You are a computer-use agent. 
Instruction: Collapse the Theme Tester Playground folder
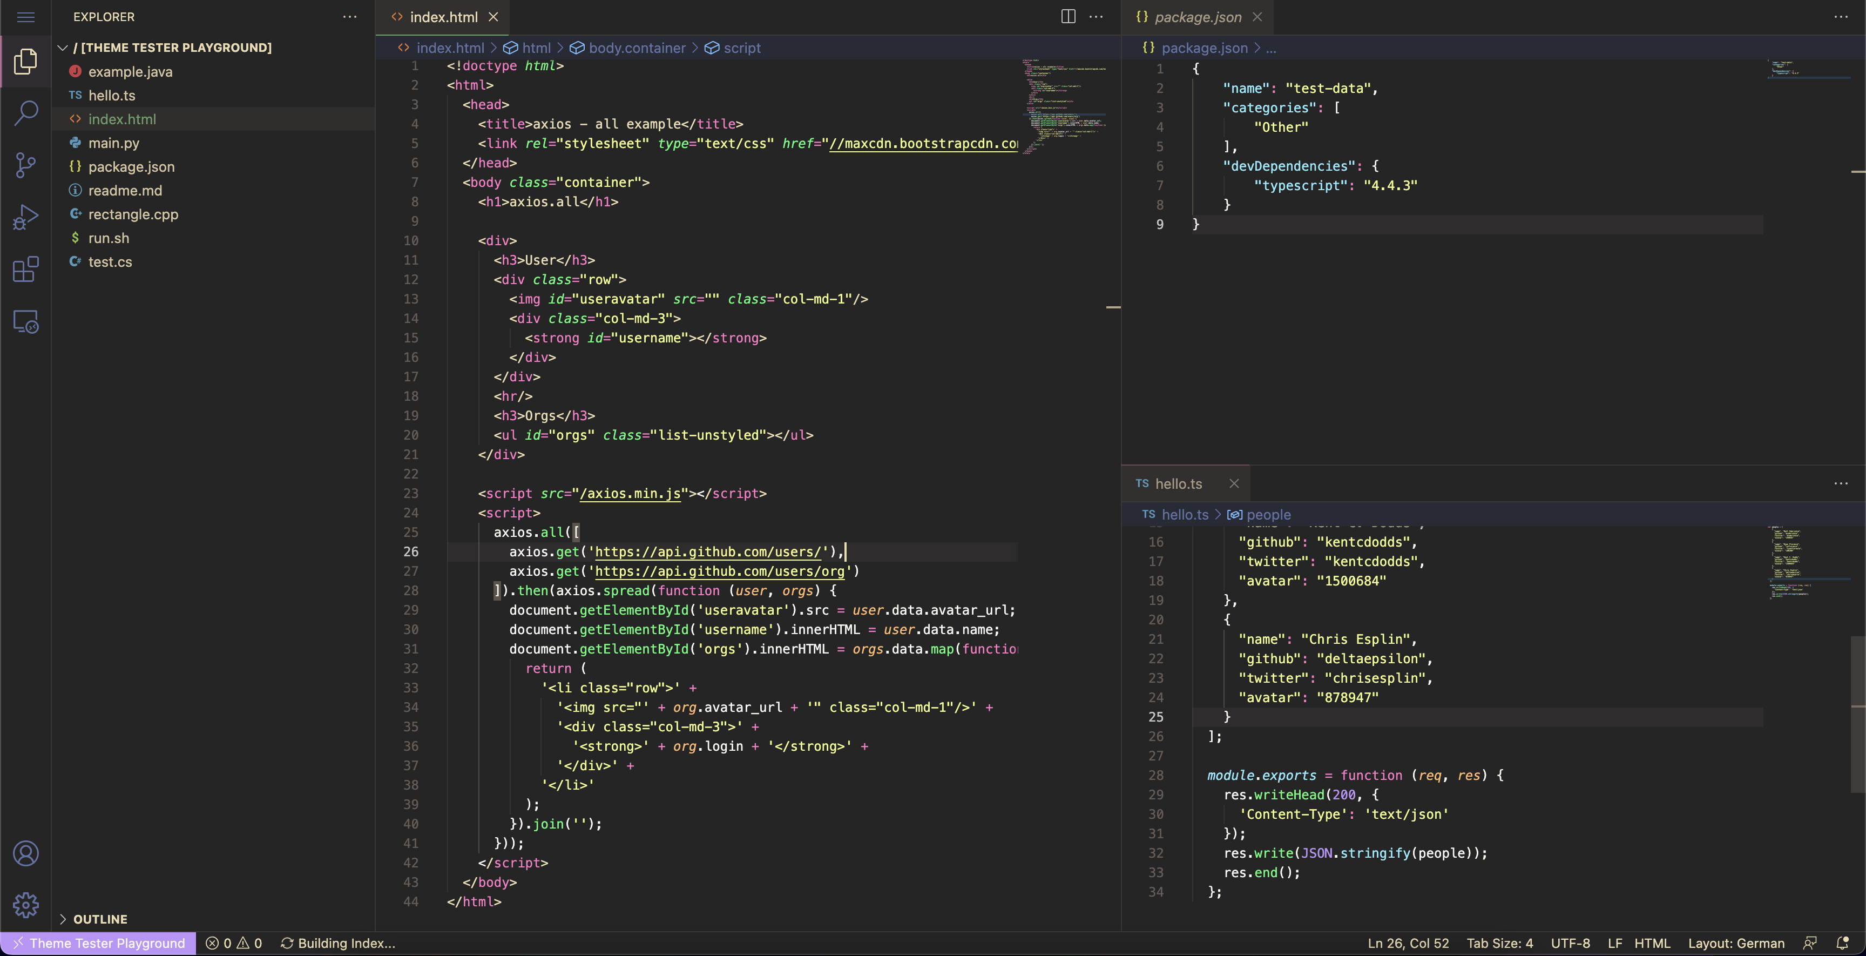pyautogui.click(x=63, y=48)
